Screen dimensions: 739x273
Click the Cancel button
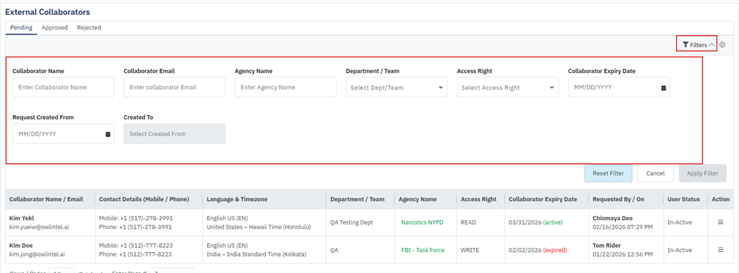655,173
